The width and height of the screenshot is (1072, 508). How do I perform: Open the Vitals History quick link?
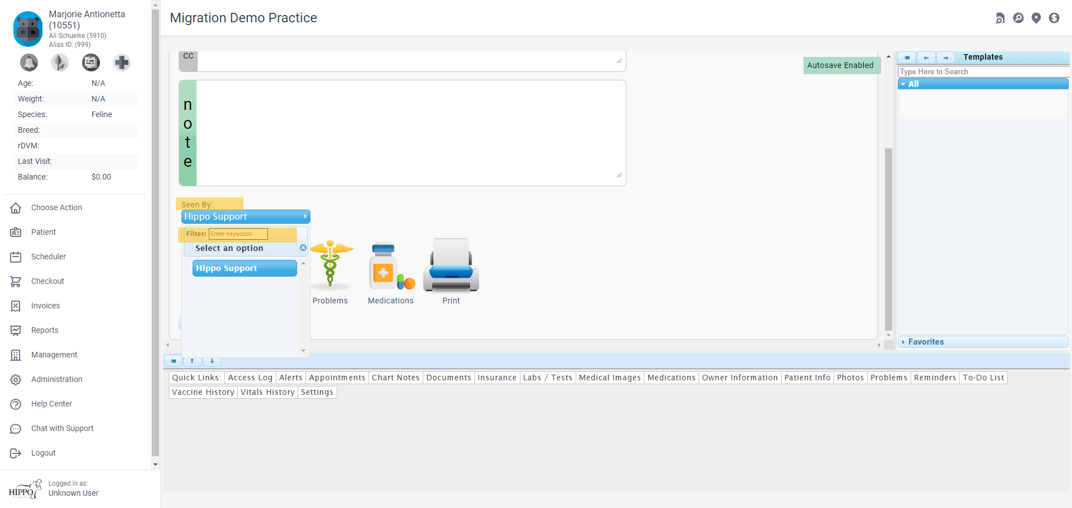267,392
